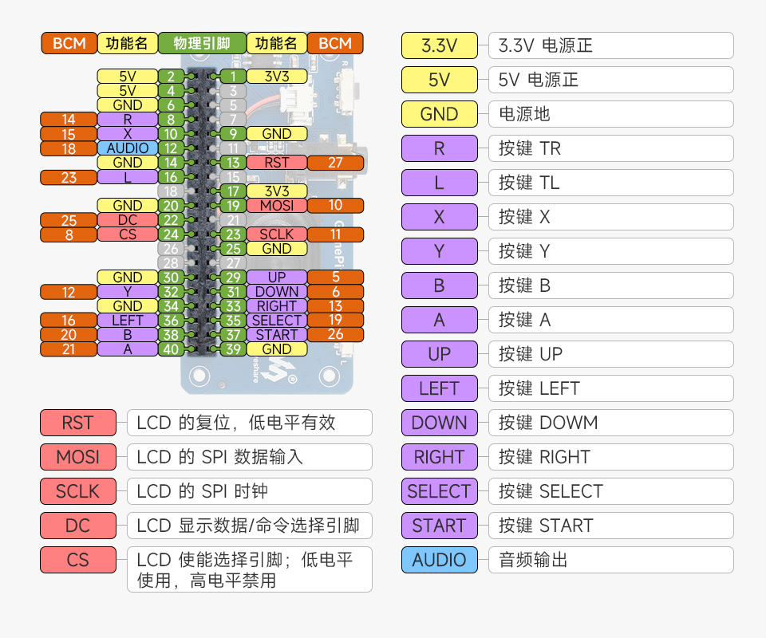
Task: Click the SELECT badge in the right legend
Action: [x=439, y=491]
